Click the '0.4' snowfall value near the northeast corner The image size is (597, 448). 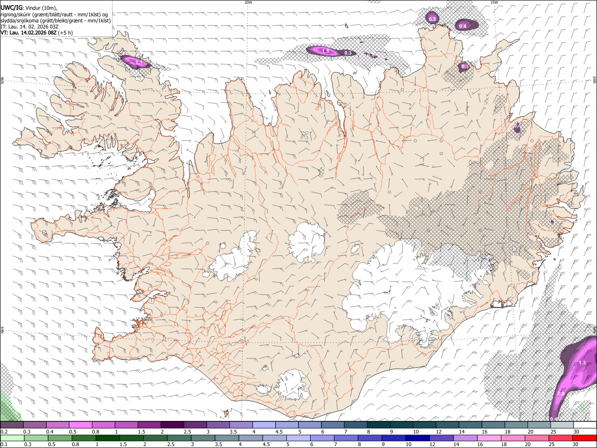463,26
